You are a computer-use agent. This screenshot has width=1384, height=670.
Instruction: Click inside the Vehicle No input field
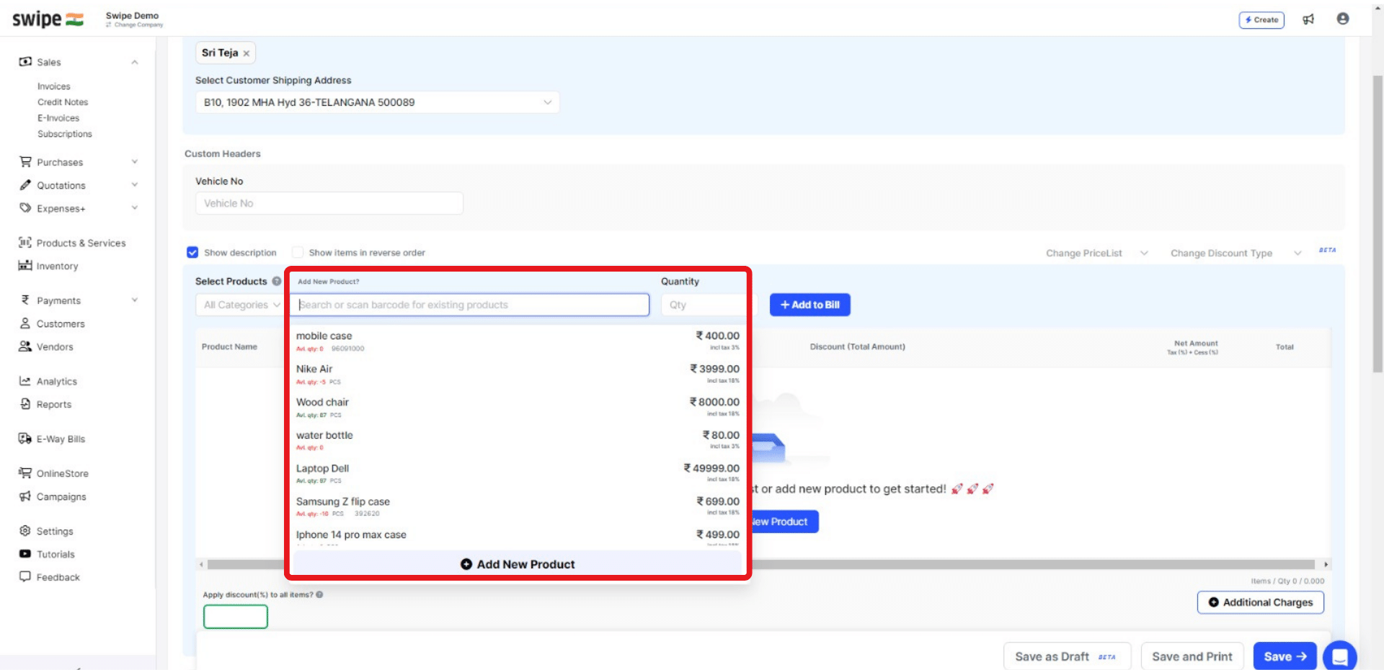[x=329, y=203]
